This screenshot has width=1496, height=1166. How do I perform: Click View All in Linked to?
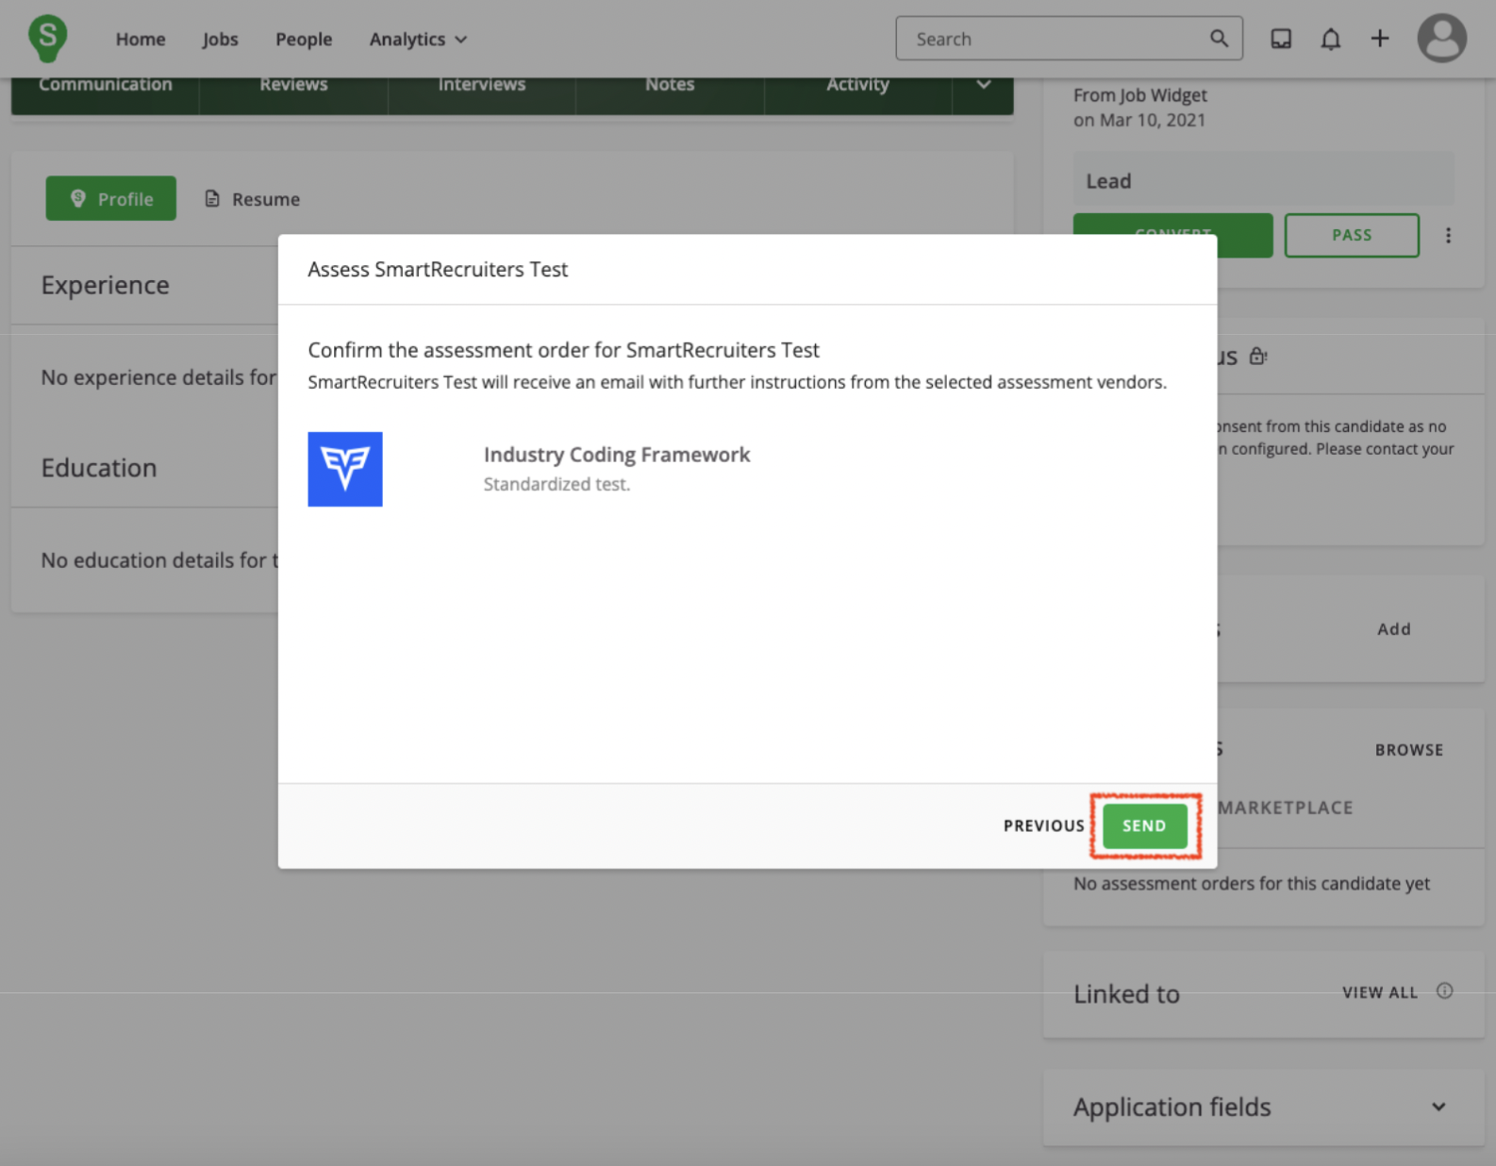click(1380, 992)
